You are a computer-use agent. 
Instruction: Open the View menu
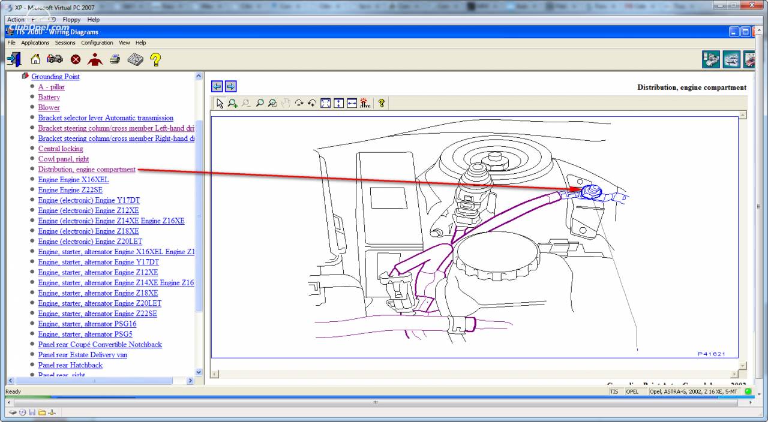pyautogui.click(x=124, y=43)
